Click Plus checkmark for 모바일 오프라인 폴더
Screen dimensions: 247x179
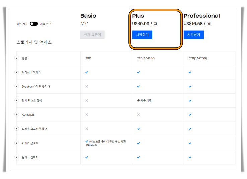point(138,129)
